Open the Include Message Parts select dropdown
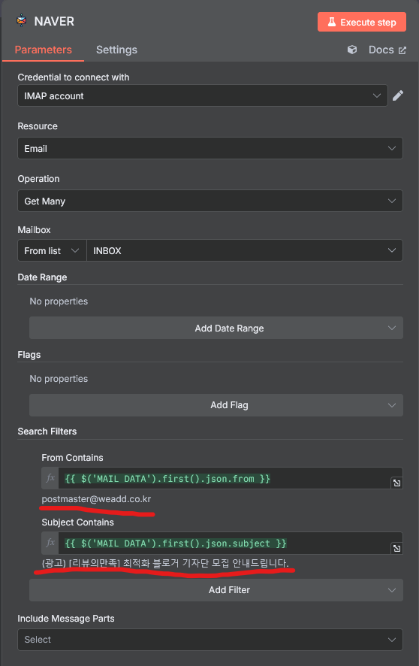Screen dimensions: 419x666 [210, 640]
